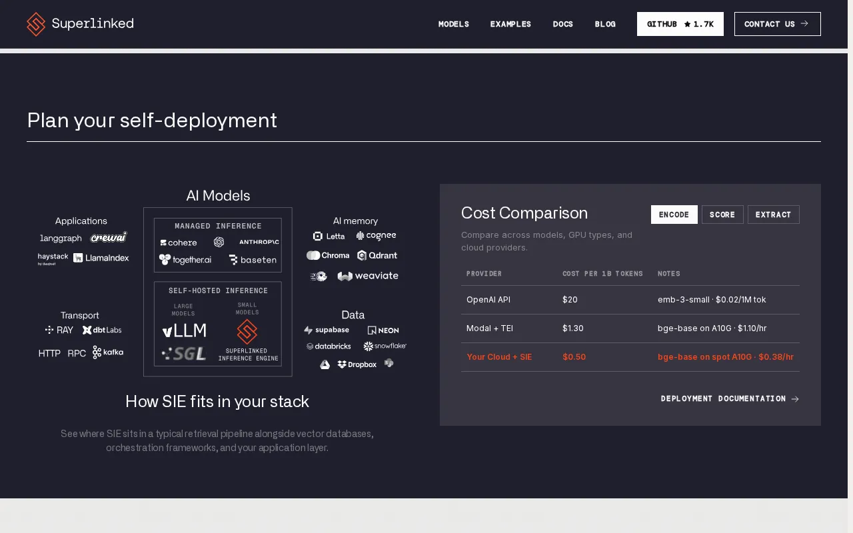Open the Blog nav item

pos(605,24)
